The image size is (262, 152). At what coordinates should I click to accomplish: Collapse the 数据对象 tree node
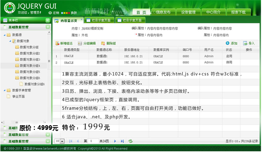coord(10,41)
